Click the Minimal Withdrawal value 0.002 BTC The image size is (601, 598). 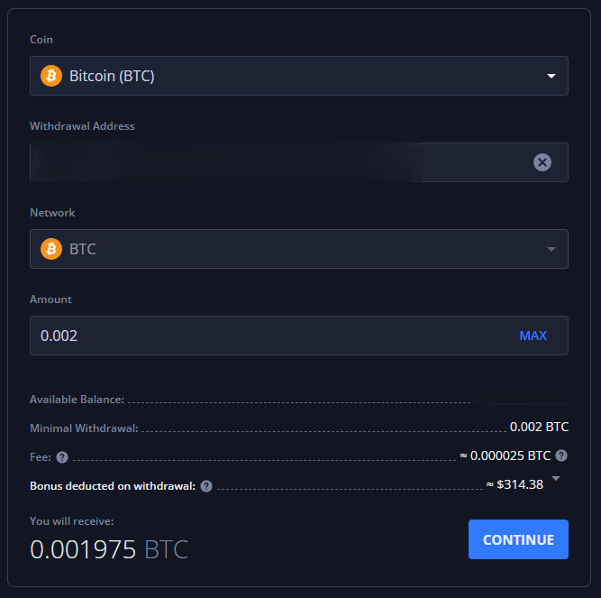pos(539,427)
